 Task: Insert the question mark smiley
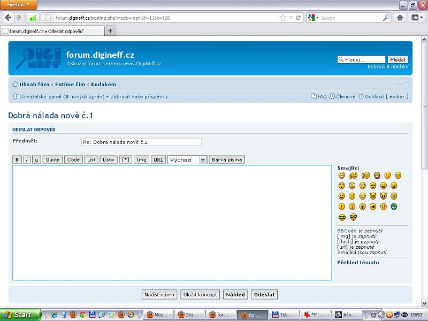[x=352, y=207]
